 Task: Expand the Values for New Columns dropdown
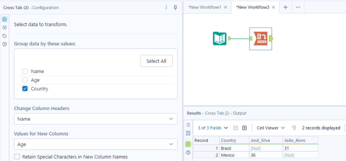pos(95,144)
